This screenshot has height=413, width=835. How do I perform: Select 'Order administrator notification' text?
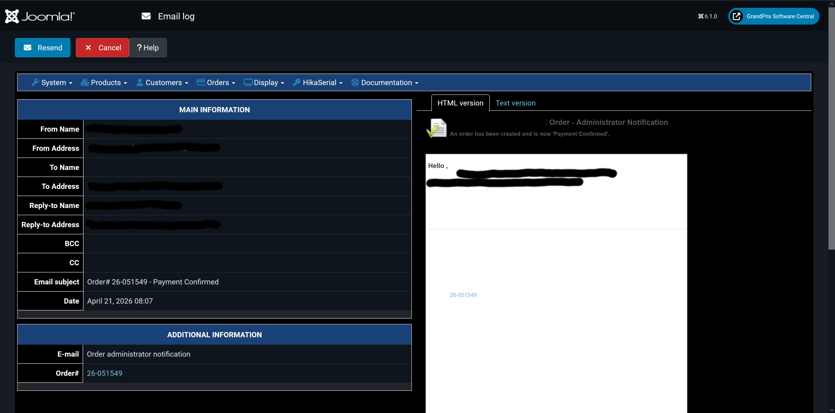pyautogui.click(x=139, y=354)
